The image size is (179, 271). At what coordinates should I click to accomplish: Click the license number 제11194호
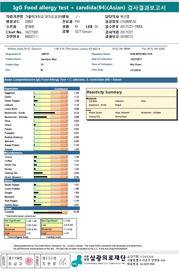coord(15,258)
